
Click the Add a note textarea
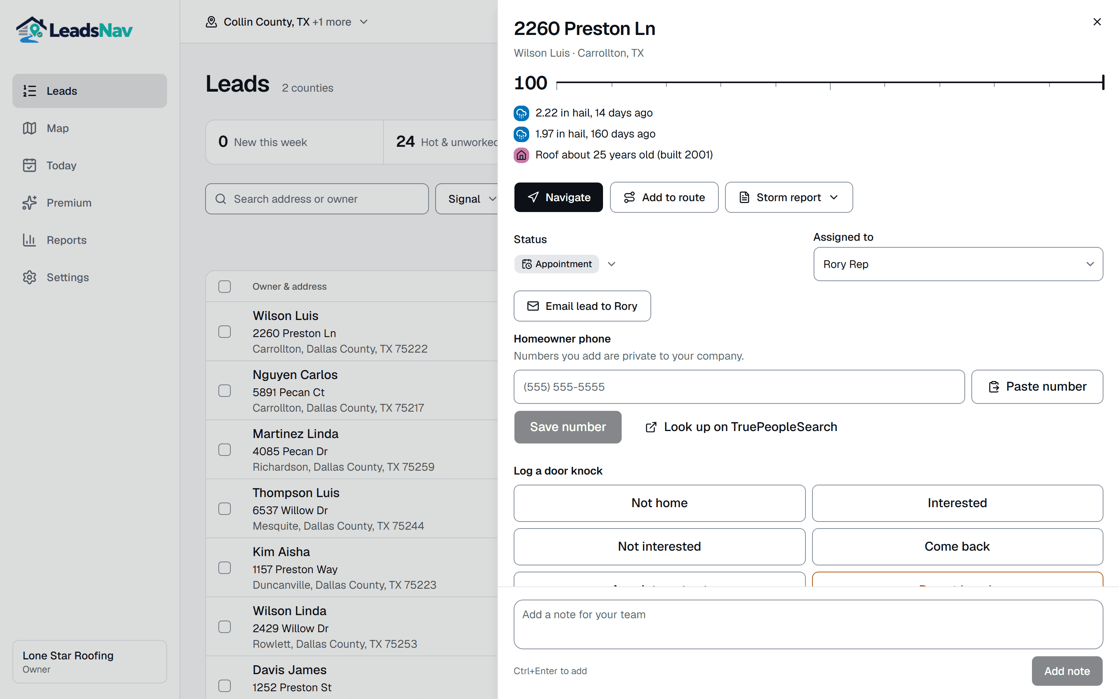pyautogui.click(x=808, y=624)
